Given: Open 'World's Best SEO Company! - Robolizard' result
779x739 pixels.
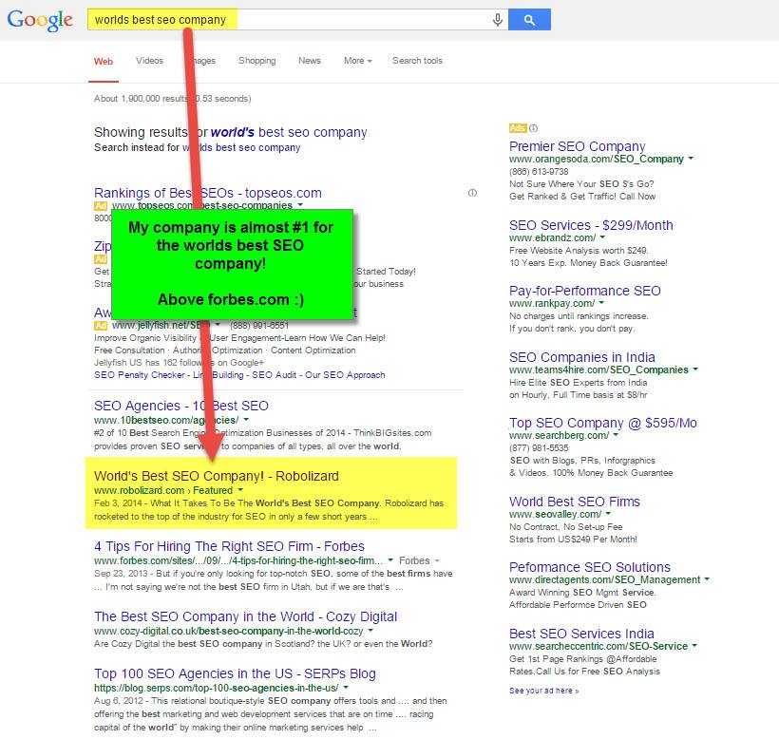Looking at the screenshot, I should pos(216,476).
